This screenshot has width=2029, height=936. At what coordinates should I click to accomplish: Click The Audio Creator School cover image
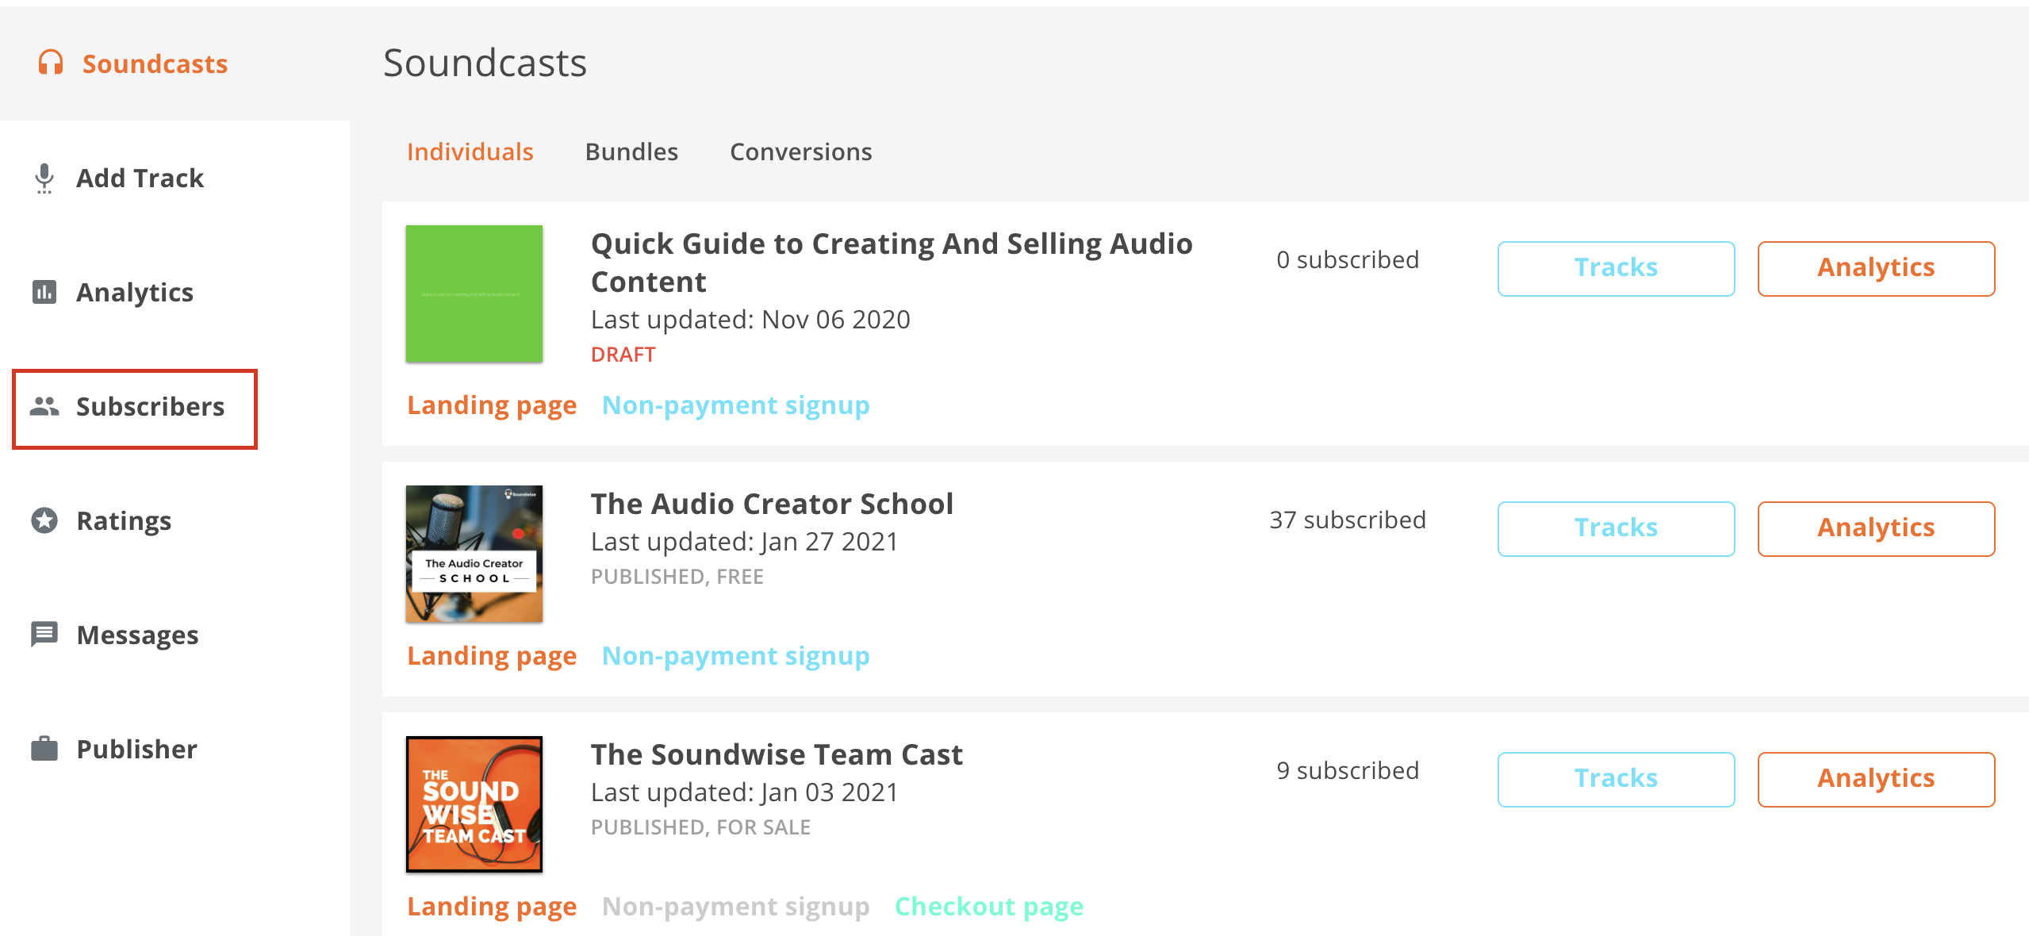pyautogui.click(x=474, y=554)
